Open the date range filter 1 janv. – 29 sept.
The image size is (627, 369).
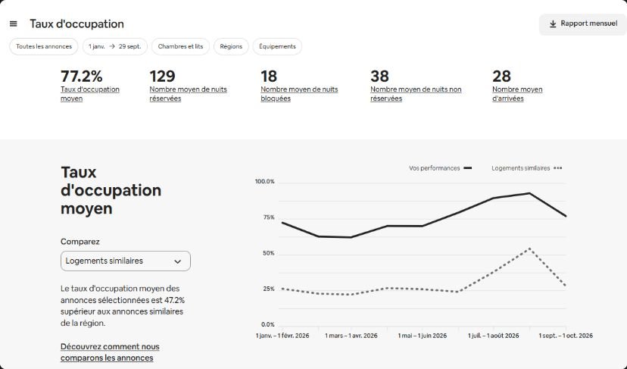(115, 46)
